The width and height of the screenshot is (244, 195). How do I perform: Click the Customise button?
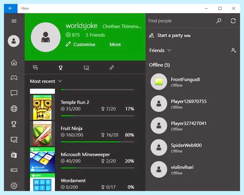click(x=80, y=45)
